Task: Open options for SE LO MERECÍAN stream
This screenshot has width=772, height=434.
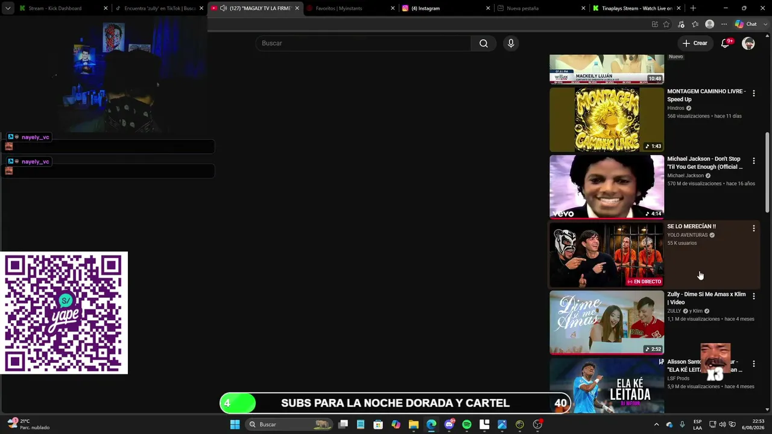Action: point(753,228)
